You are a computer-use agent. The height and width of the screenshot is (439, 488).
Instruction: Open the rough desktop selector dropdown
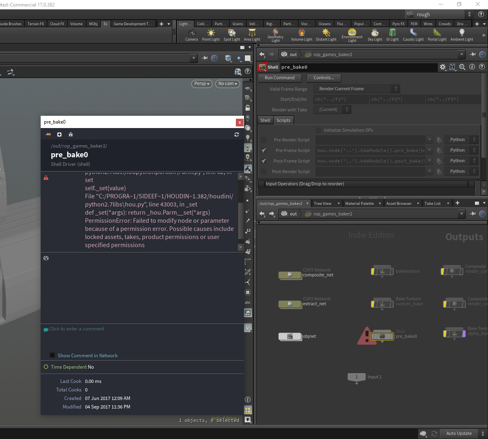439,14
